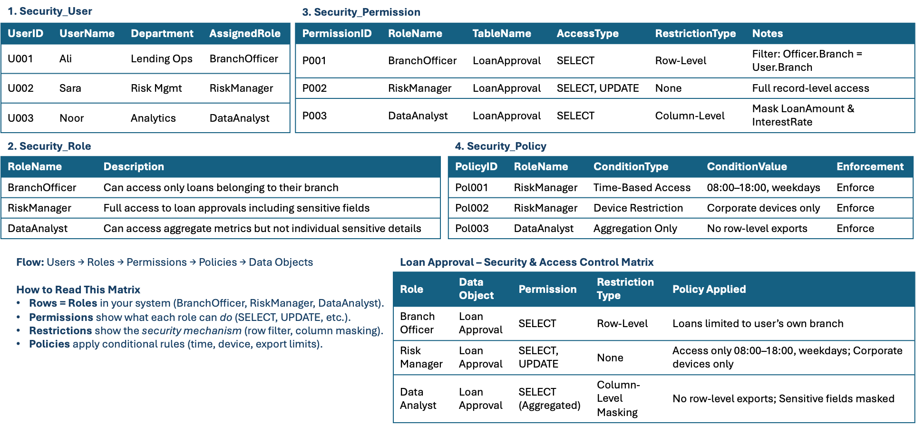The width and height of the screenshot is (916, 426).
Task: Select "Column-Level" in the P003 permission row
Action: pyautogui.click(x=690, y=116)
